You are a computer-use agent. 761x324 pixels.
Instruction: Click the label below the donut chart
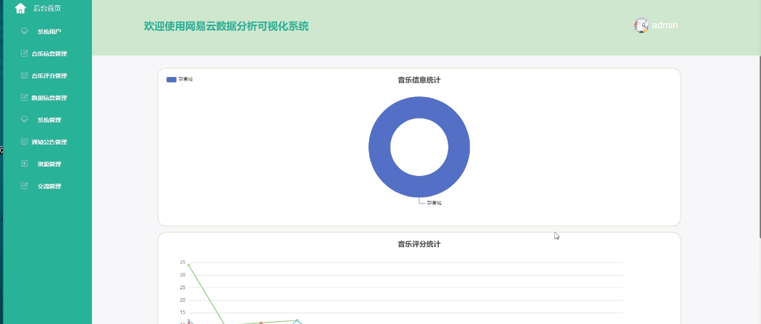pyautogui.click(x=434, y=203)
